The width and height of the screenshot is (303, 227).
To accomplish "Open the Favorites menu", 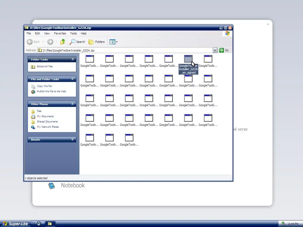I will 60,33.
